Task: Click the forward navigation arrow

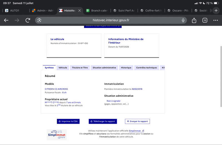Action: (x=17, y=20)
